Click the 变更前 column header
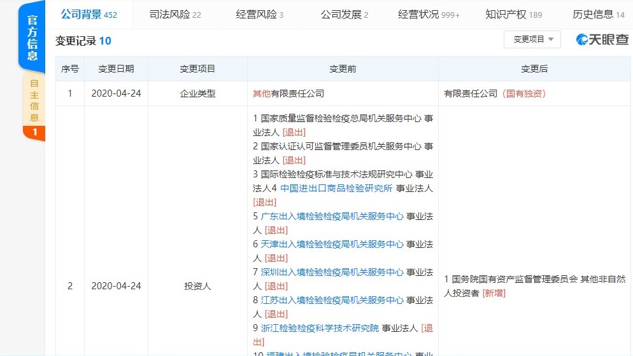Screen dimensions: 633x356 (343, 69)
